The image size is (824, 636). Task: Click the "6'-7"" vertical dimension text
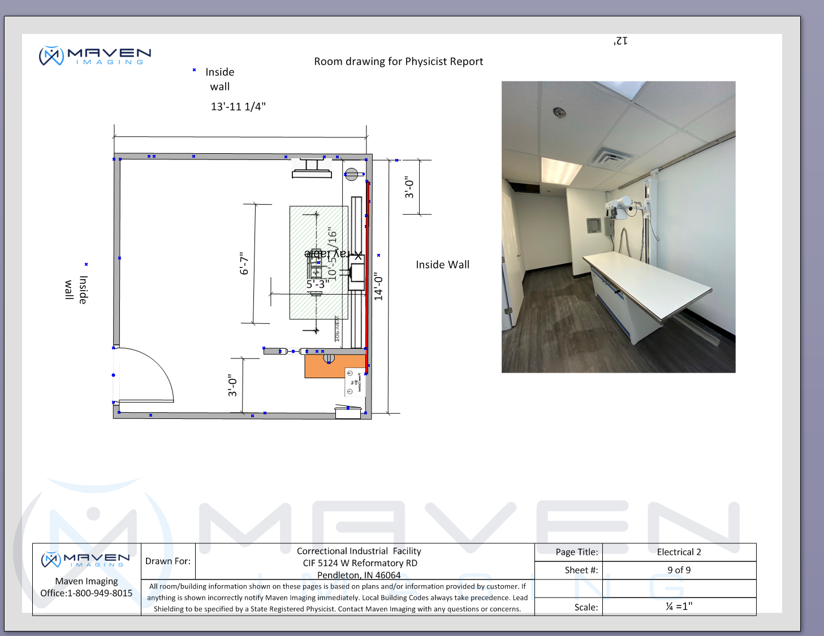click(x=244, y=263)
